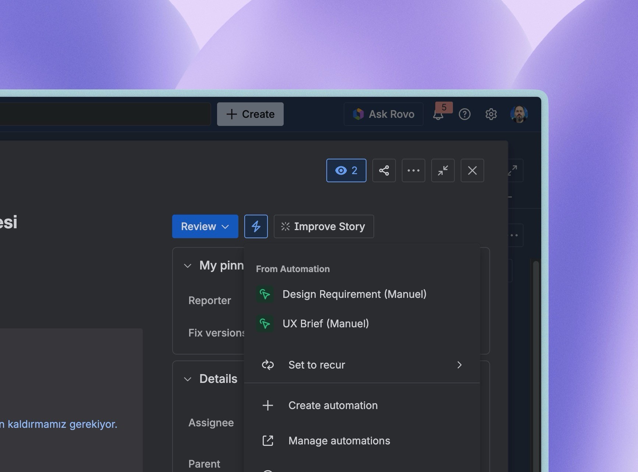638x472 pixels.
Task: Select Create automation menu item
Action: (333, 405)
